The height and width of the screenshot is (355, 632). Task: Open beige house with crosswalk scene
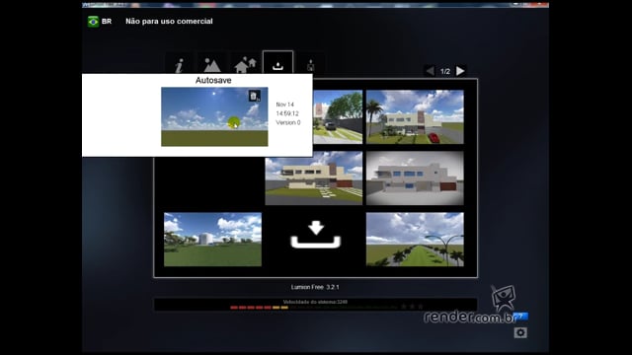pos(314,178)
